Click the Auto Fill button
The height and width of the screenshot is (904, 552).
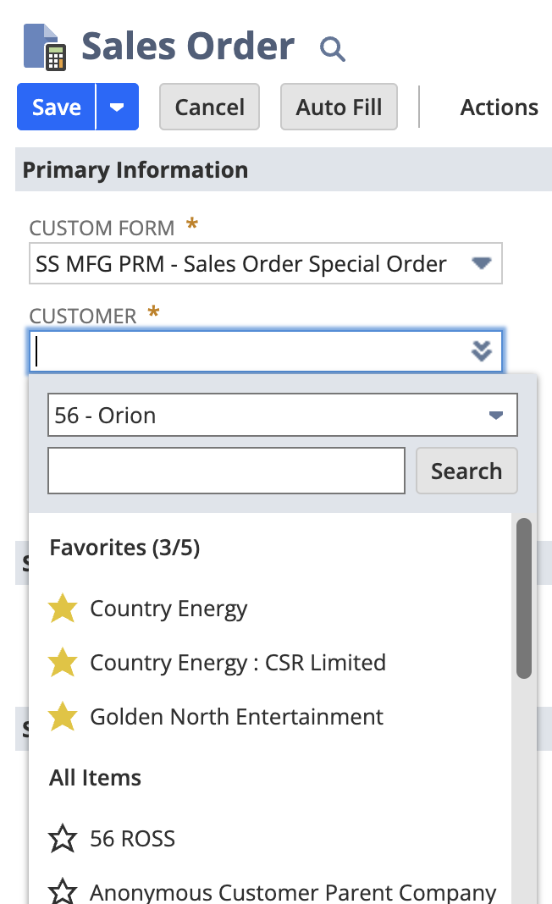click(x=339, y=107)
